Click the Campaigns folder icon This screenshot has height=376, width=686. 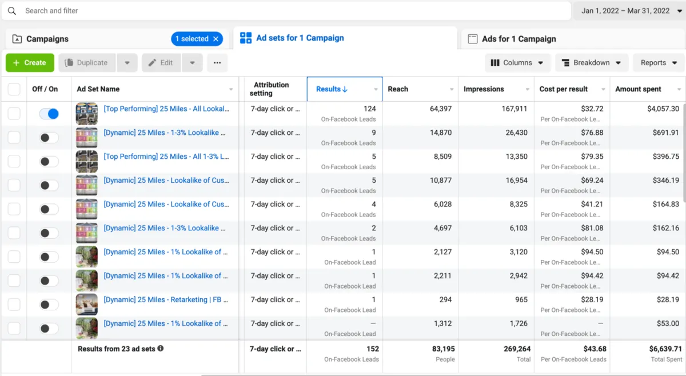(17, 39)
